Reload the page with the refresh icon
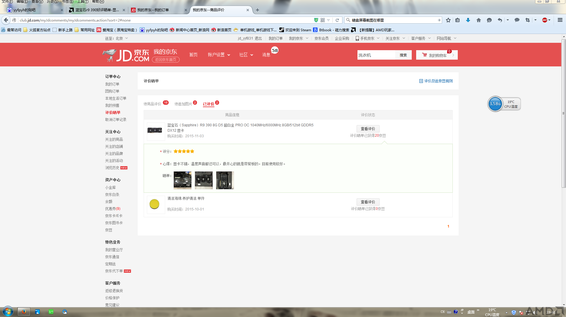 point(337,20)
